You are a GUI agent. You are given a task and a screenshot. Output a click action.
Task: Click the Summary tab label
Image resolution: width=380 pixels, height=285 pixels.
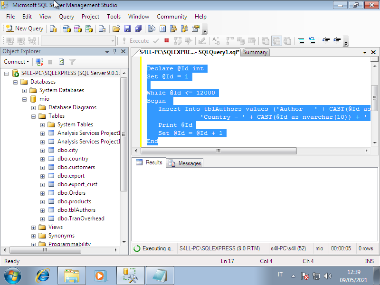pyautogui.click(x=255, y=52)
